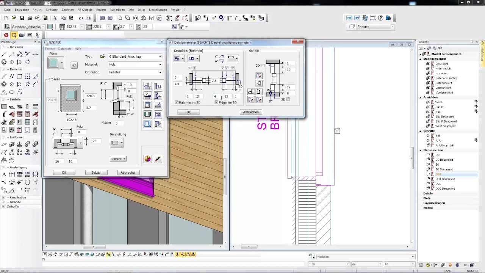Open the Fenster dropdown button below Darstellung
The height and width of the screenshot is (273, 485).
point(118,159)
